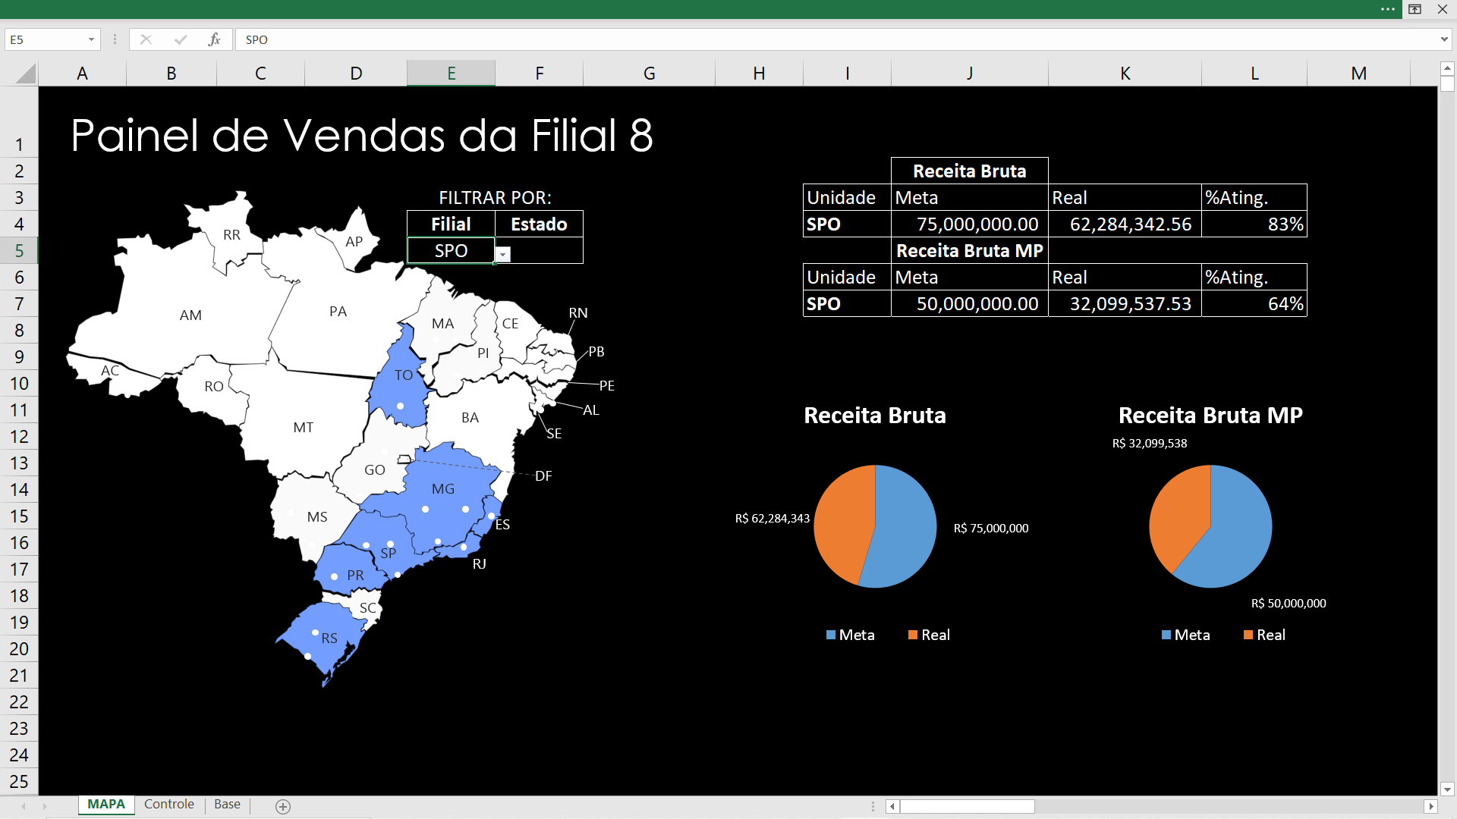Select column E header

[451, 74]
